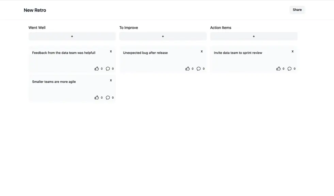Image resolution: width=334 pixels, height=196 pixels.
Task: Select the 'Went Well' column heading
Action: [x=37, y=28]
